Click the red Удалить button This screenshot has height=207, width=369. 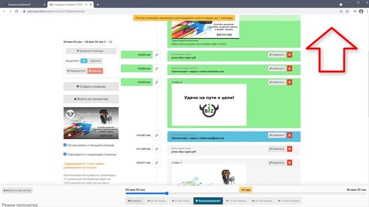pyautogui.click(x=95, y=71)
